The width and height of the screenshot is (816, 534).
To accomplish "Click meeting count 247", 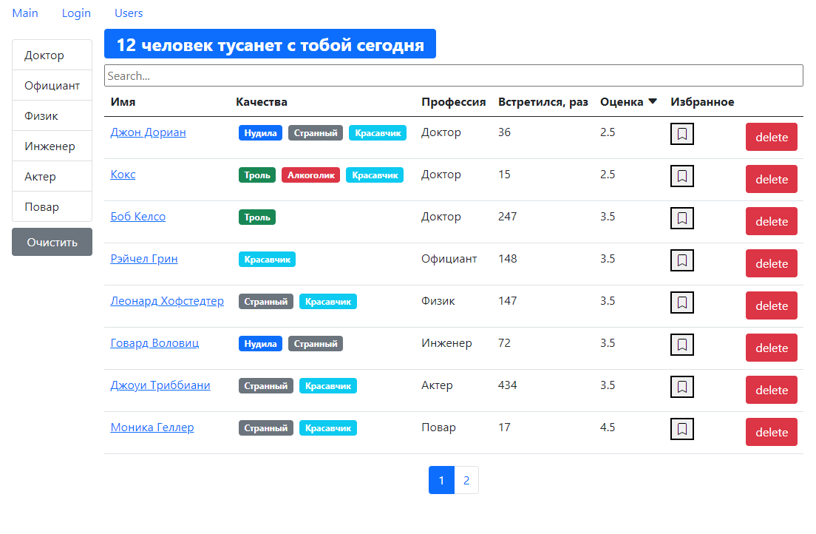I will point(507,217).
